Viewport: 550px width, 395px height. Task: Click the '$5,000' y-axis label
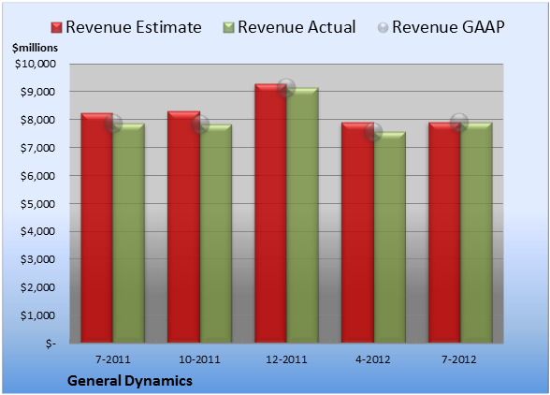pyautogui.click(x=37, y=204)
